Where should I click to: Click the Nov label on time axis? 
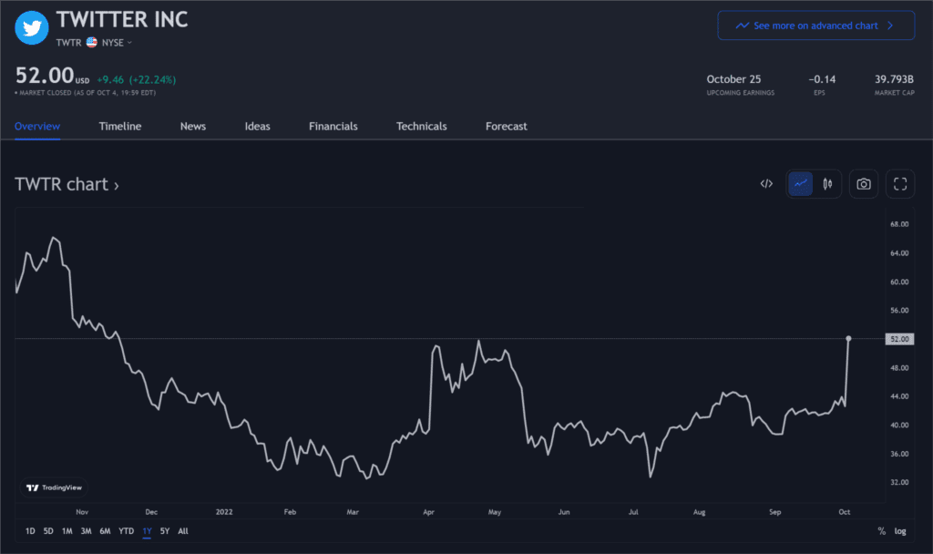82,512
